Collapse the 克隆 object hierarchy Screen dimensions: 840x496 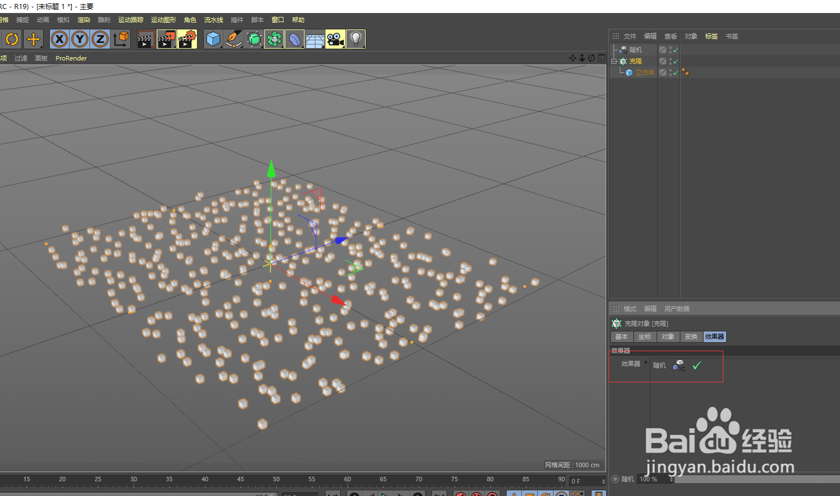pos(614,61)
